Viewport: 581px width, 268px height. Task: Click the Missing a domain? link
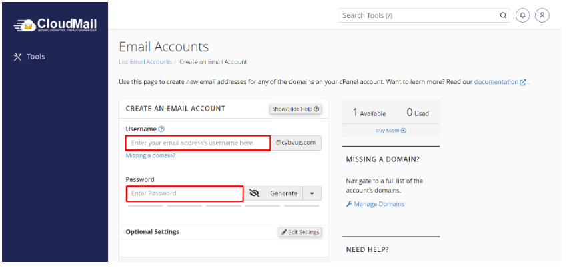coord(151,155)
